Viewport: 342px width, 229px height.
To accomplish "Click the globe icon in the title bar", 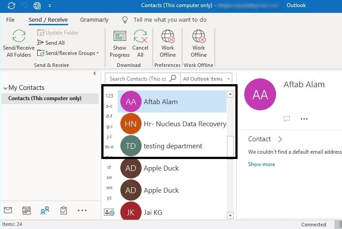I will 37,6.
